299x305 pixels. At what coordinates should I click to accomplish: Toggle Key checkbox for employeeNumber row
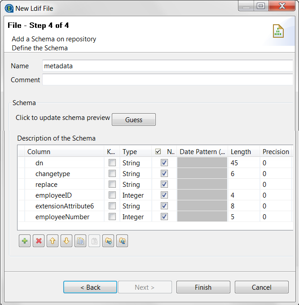click(x=112, y=217)
